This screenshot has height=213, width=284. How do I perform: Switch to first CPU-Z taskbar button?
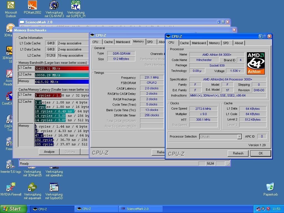pyautogui.click(x=52, y=209)
